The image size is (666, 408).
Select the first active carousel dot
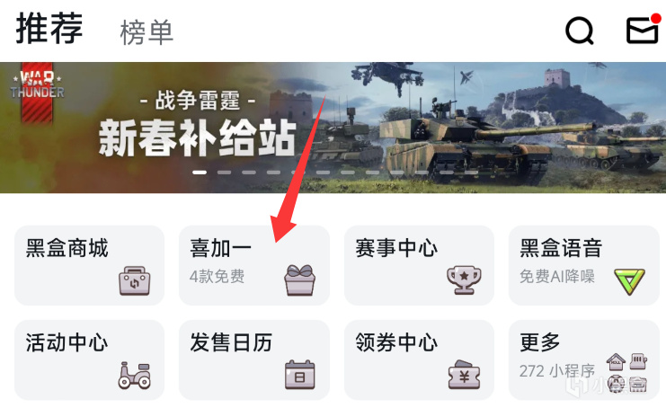200,173
